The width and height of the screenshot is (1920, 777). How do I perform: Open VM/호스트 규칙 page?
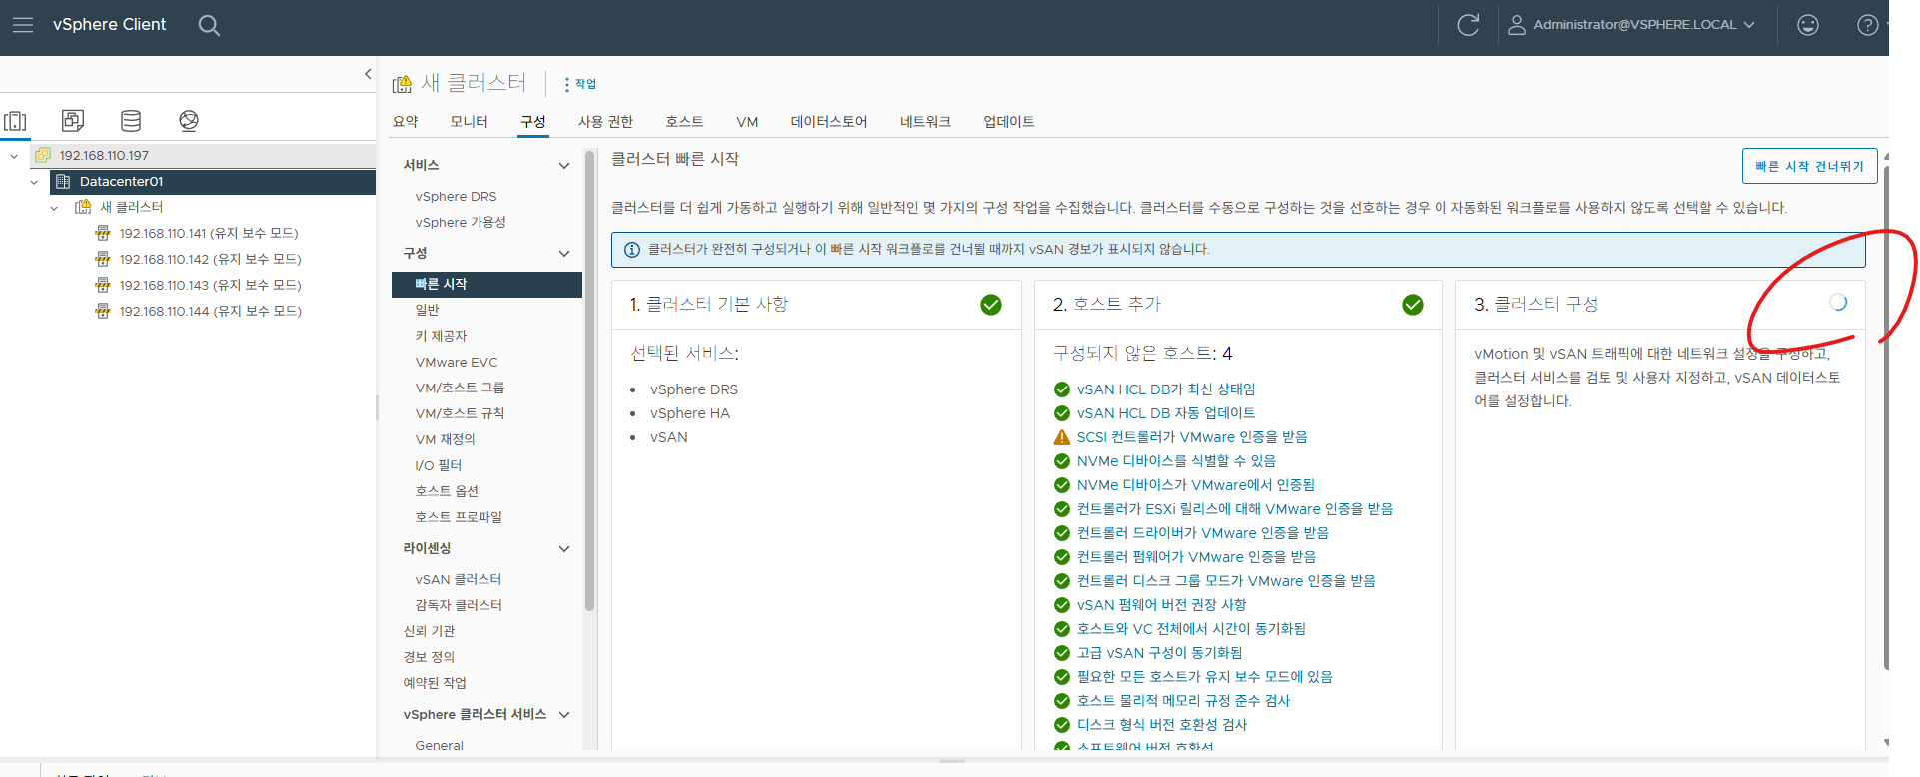[x=460, y=414]
